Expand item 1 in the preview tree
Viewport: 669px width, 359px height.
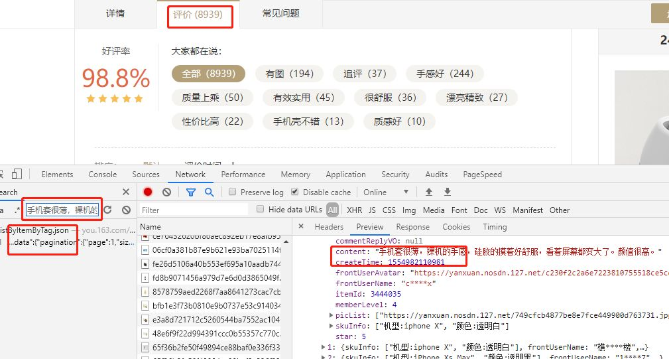pyautogui.click(x=323, y=347)
